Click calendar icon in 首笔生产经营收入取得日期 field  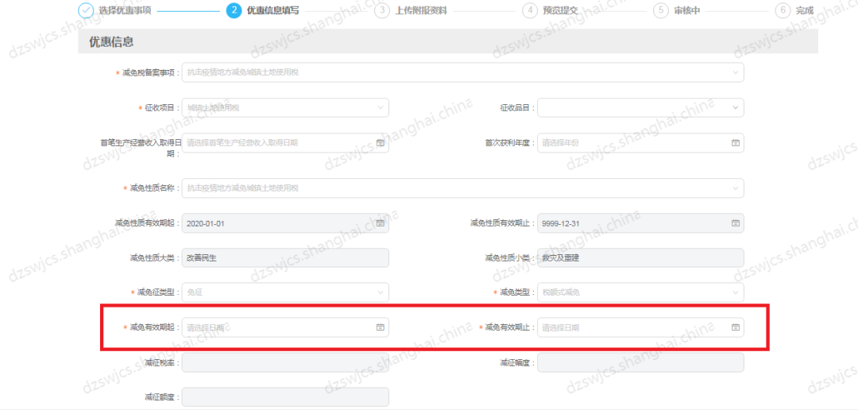pyautogui.click(x=380, y=143)
